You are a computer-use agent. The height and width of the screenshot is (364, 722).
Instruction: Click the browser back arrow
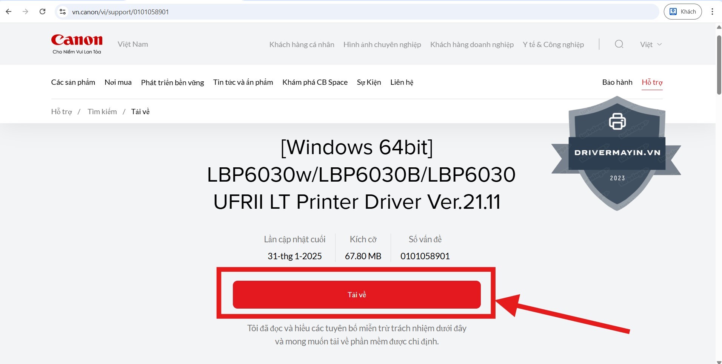pyautogui.click(x=9, y=12)
